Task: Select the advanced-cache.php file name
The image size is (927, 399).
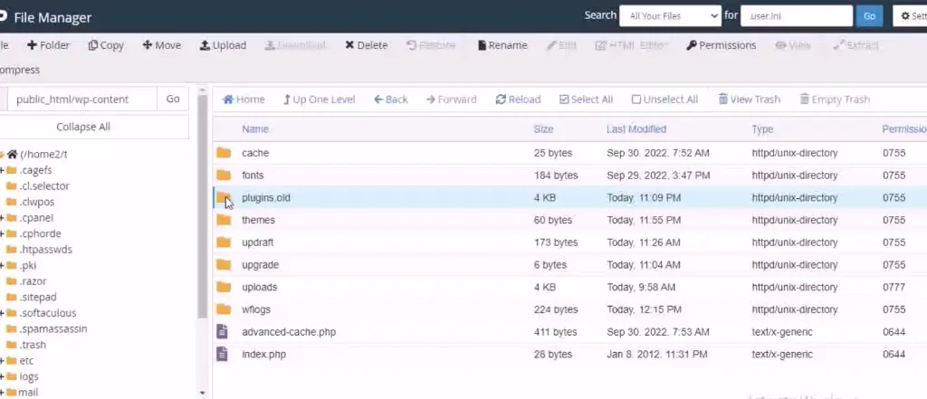Action: click(x=289, y=332)
